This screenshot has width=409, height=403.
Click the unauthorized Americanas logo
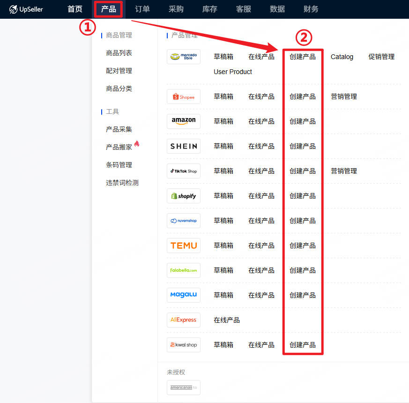point(183,388)
